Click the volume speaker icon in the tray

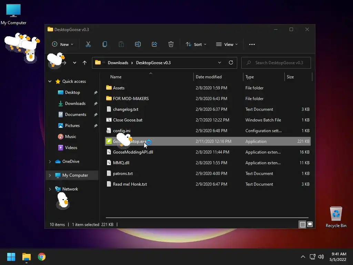321,257
